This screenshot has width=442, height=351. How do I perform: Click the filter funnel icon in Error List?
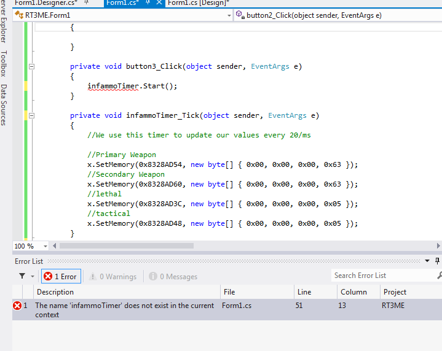click(x=22, y=276)
